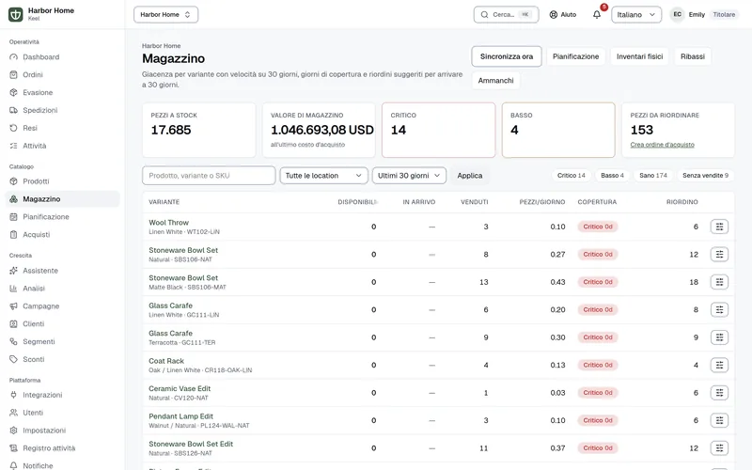The width and height of the screenshot is (752, 470).
Task: Open Evasione in the sidebar
Action: pos(62,92)
